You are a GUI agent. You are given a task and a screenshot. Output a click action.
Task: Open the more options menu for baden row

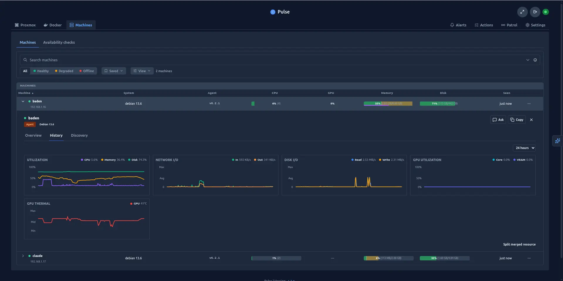(529, 104)
